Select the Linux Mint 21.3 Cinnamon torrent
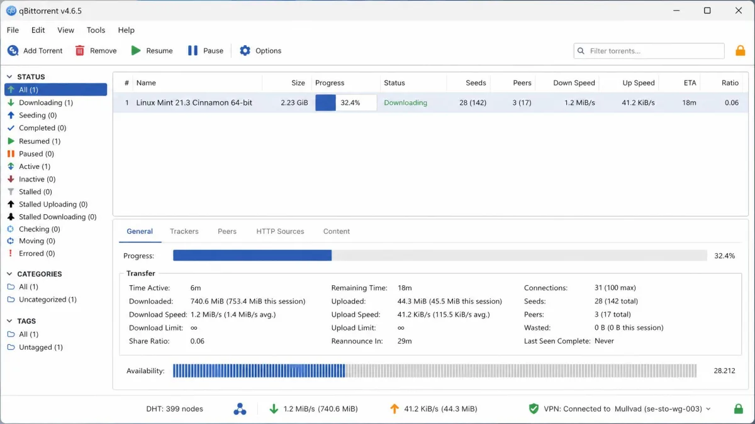The image size is (755, 424). [x=430, y=103]
